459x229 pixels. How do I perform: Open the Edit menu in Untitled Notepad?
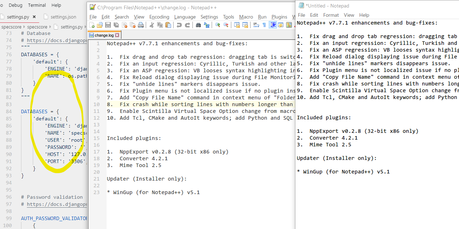(314, 15)
